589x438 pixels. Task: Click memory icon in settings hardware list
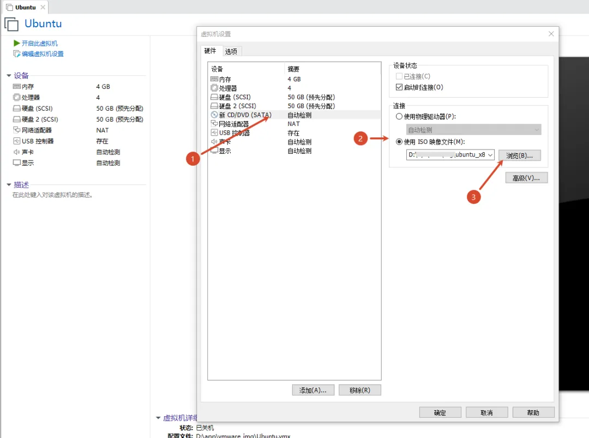coord(214,79)
